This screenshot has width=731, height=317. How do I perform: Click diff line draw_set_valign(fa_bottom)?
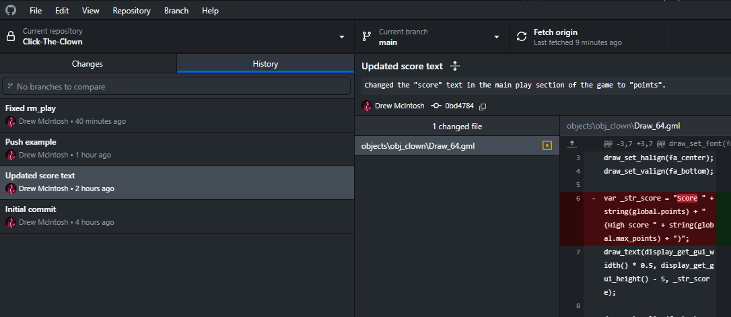(x=659, y=171)
